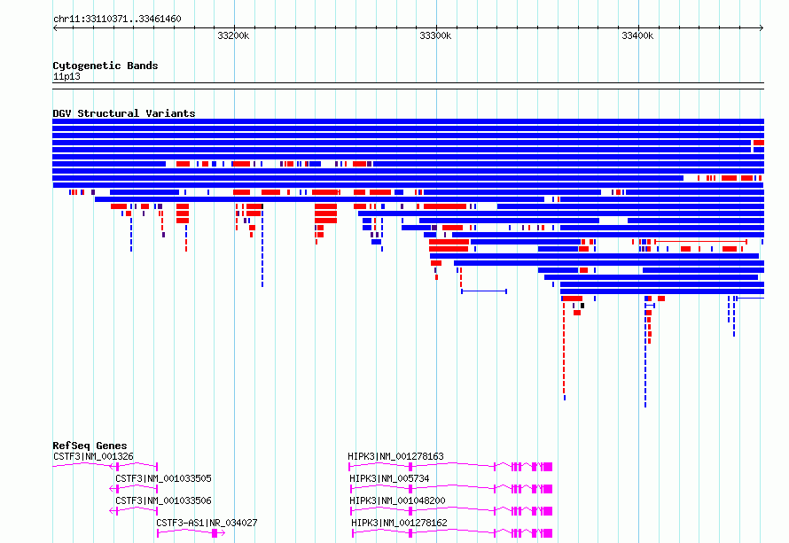Click the 33200k ruler tick label
The image size is (789, 543).
click(233, 35)
